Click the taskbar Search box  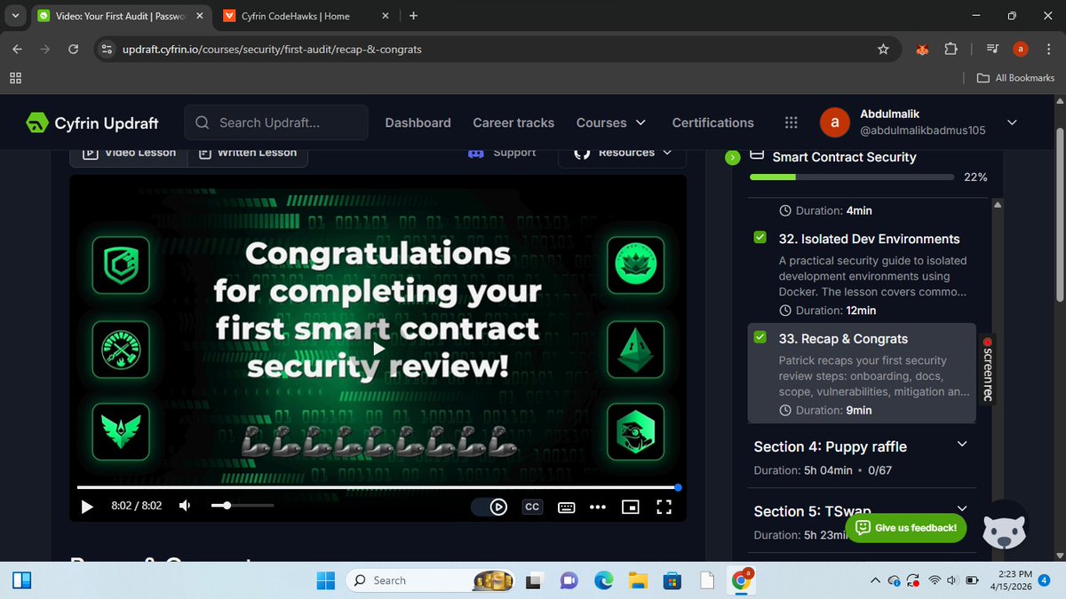pos(428,580)
